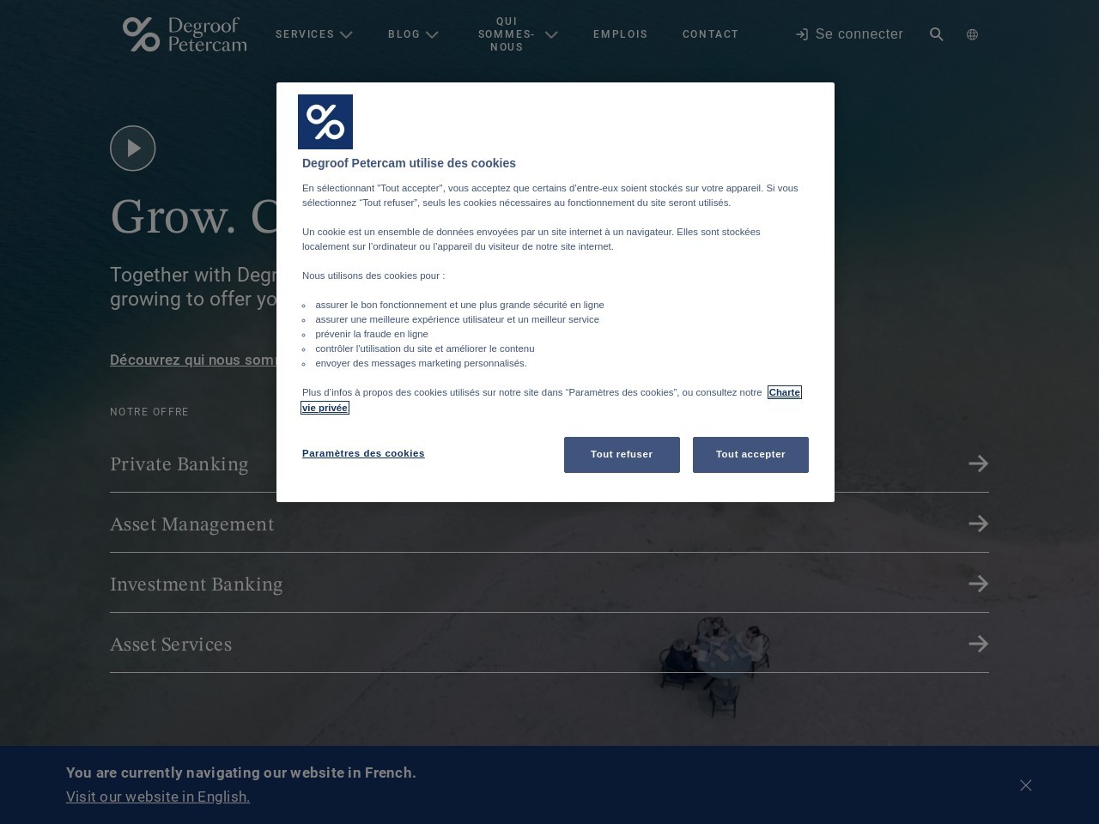Image resolution: width=1099 pixels, height=824 pixels.
Task: Click the Private Banking arrow icon
Action: pyautogui.click(x=979, y=463)
